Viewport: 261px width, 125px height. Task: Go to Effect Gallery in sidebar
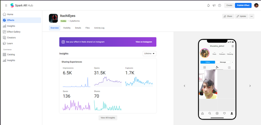coord(14,32)
